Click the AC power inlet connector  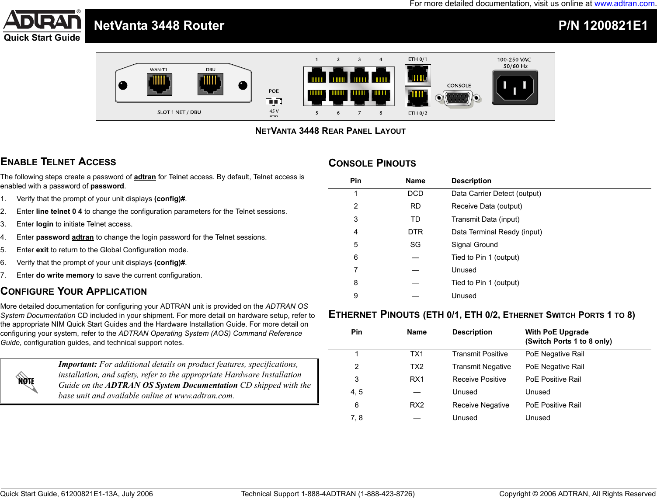515,88
